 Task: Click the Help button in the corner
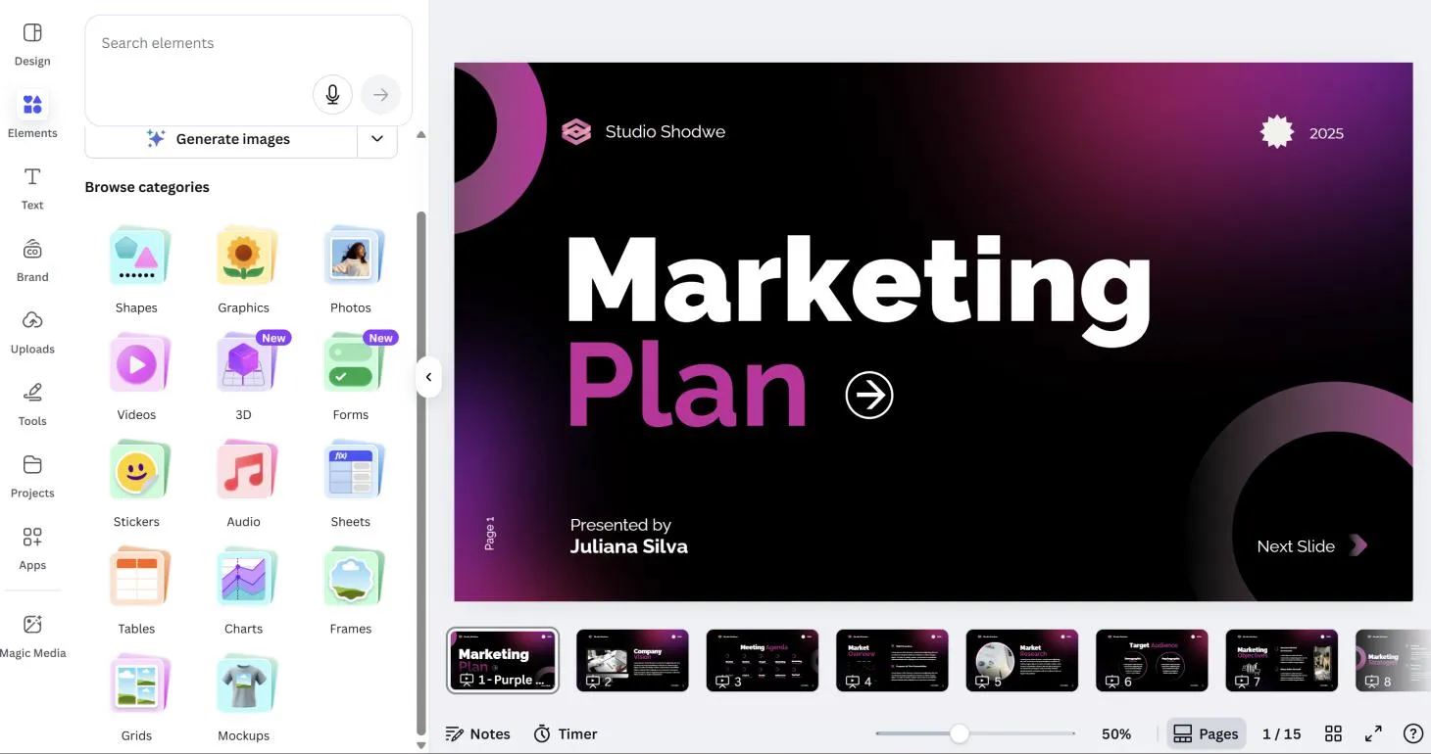tap(1412, 732)
